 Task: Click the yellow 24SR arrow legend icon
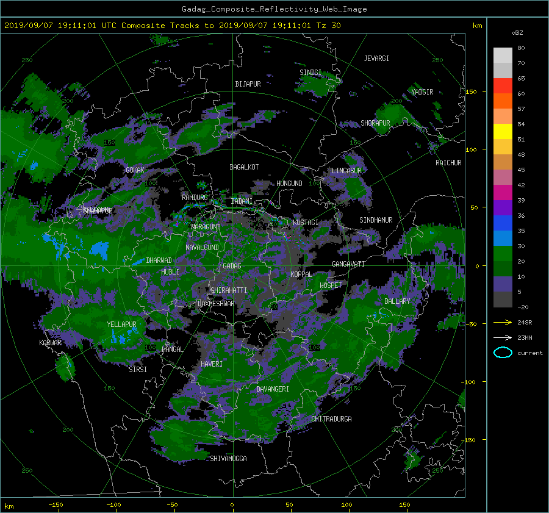pyautogui.click(x=503, y=322)
